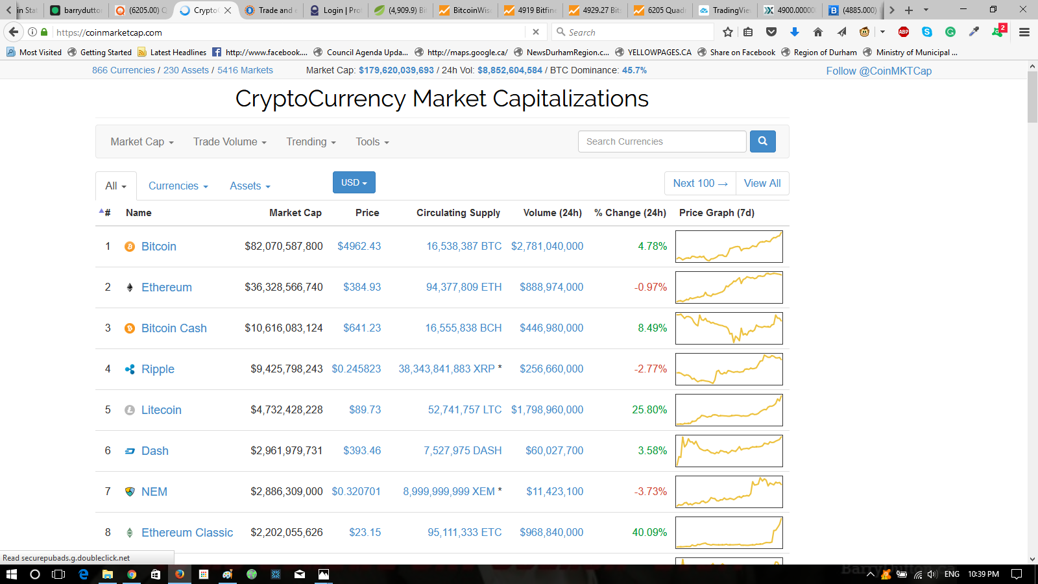This screenshot has width=1038, height=584.
Task: Click the page vertical scrollbar thumb
Action: click(1032, 97)
